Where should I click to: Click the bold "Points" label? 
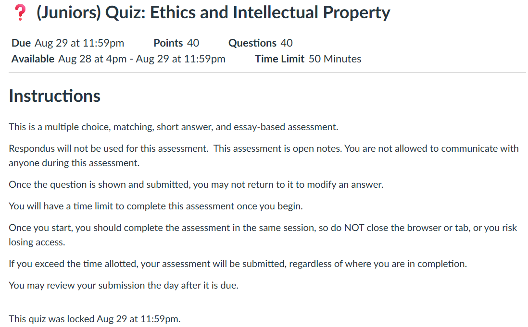(x=168, y=43)
